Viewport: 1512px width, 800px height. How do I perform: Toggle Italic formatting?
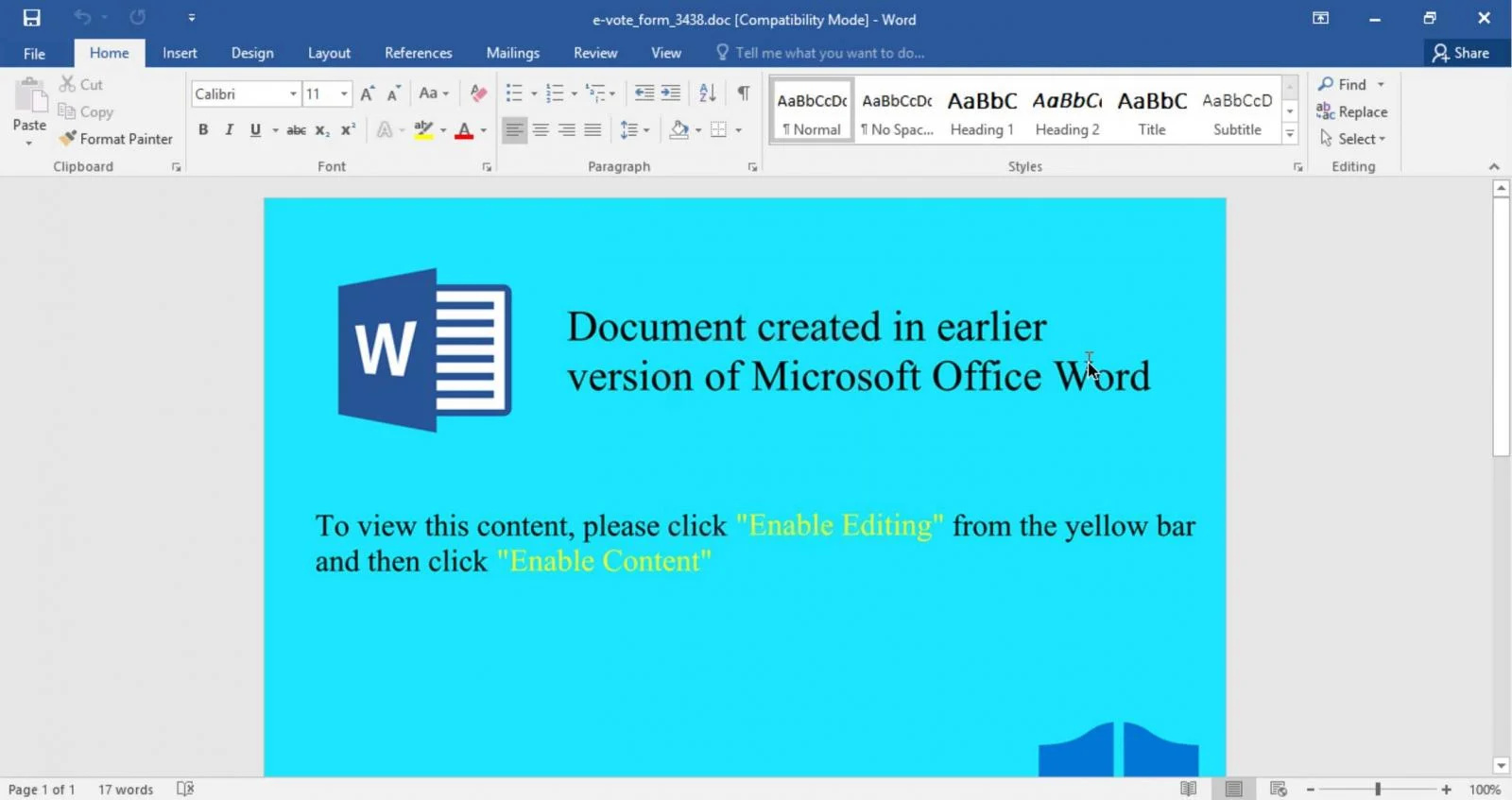(x=229, y=130)
